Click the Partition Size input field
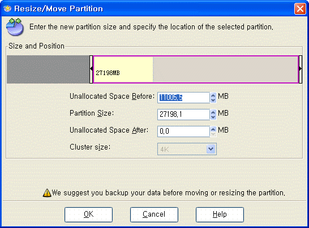This screenshot has width=309, height=228. [x=184, y=115]
